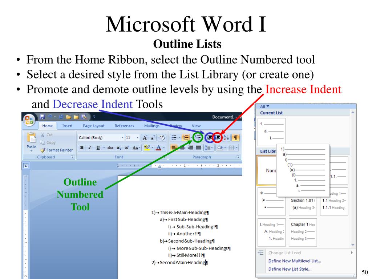Justify the text alignment
This screenshot has height=279, width=372.
[x=199, y=148]
